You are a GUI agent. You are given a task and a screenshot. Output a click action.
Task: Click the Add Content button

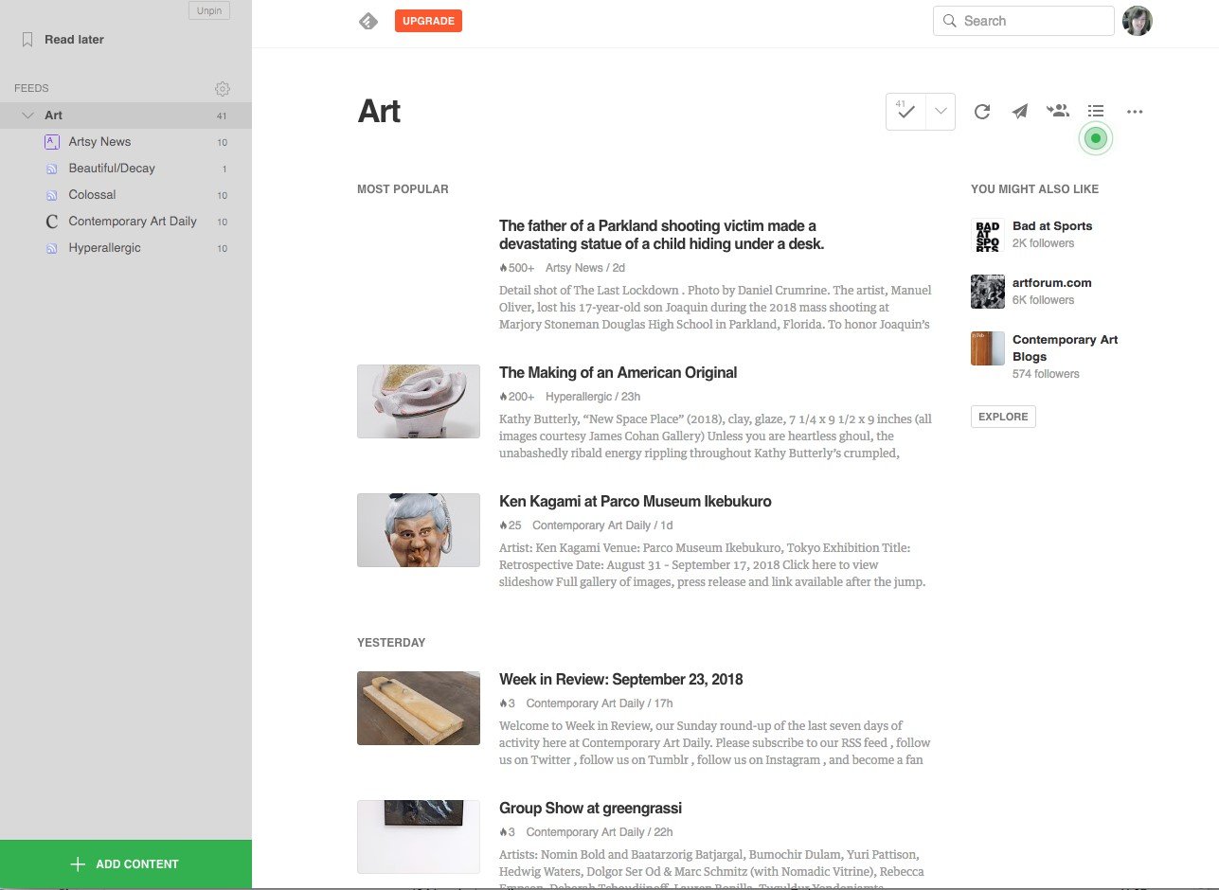coord(126,864)
